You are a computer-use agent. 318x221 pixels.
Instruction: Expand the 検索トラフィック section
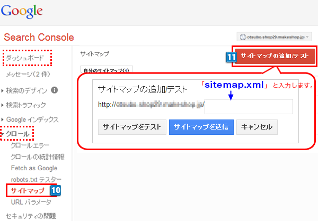pyautogui.click(x=26, y=105)
